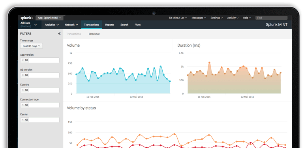Open the App: Splunk MINT dropdown
This screenshot has width=304, height=148.
[49, 18]
